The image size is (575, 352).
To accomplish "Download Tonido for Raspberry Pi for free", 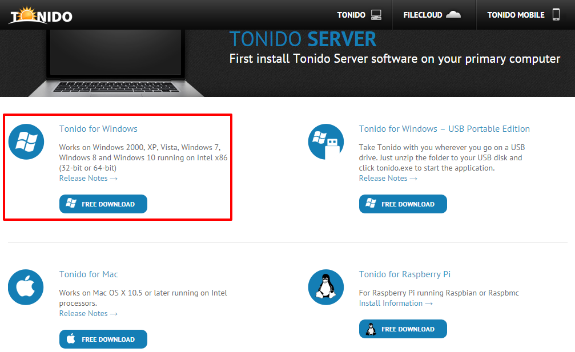I will (x=403, y=329).
